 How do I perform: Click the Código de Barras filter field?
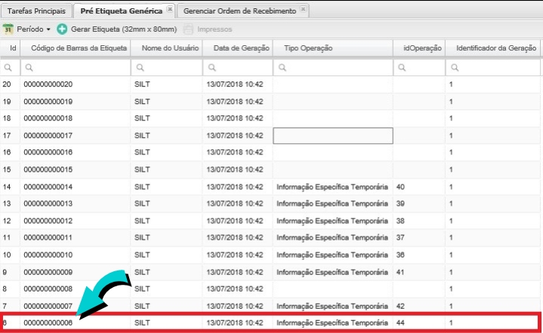coord(76,68)
